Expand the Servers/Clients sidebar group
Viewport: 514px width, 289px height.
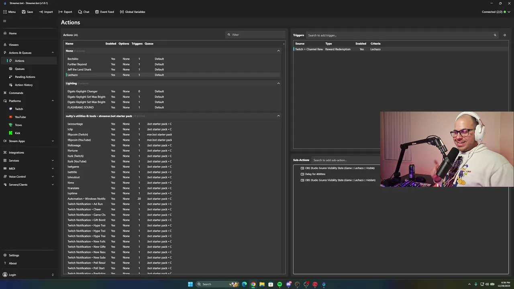[x=53, y=185]
